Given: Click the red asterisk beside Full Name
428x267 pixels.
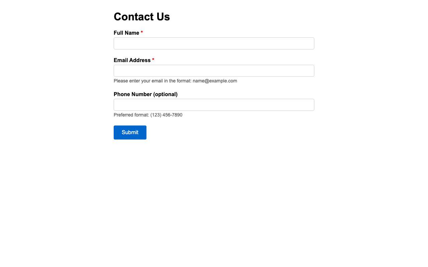Looking at the screenshot, I should [142, 33].
